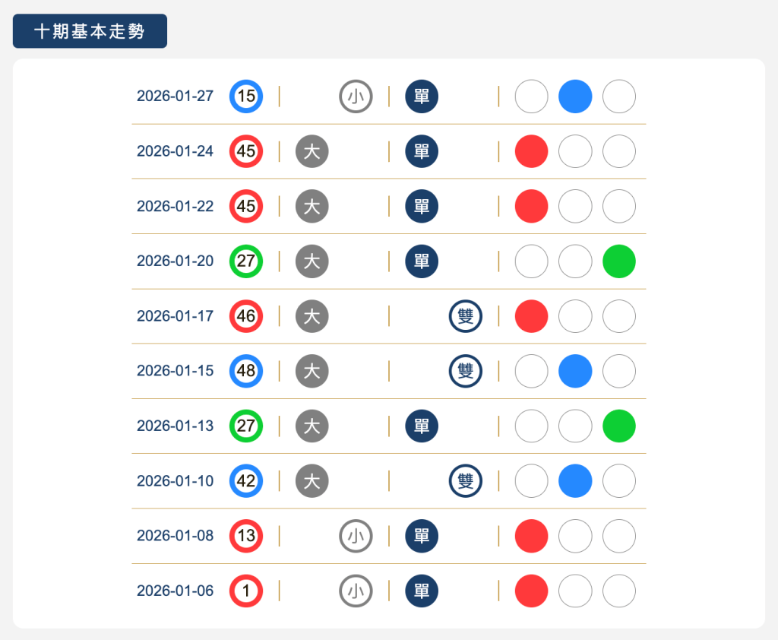778x640 pixels.
Task: Click the green filled circle in 2026-01-20 row
Action: point(619,261)
